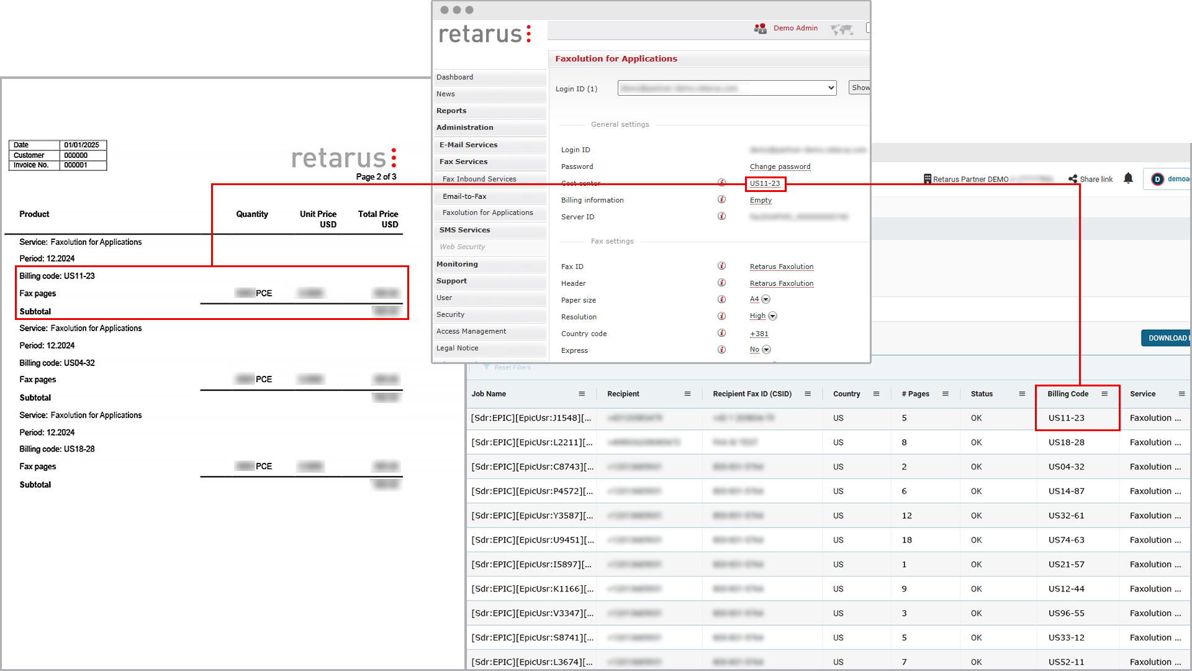Click the Billing information info icon

pos(721,199)
